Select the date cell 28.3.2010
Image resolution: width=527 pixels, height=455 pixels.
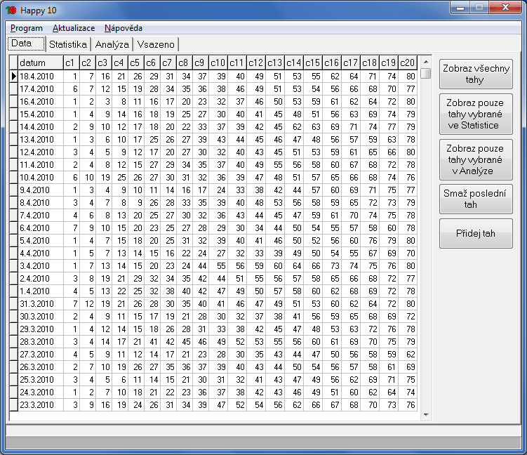[41, 342]
